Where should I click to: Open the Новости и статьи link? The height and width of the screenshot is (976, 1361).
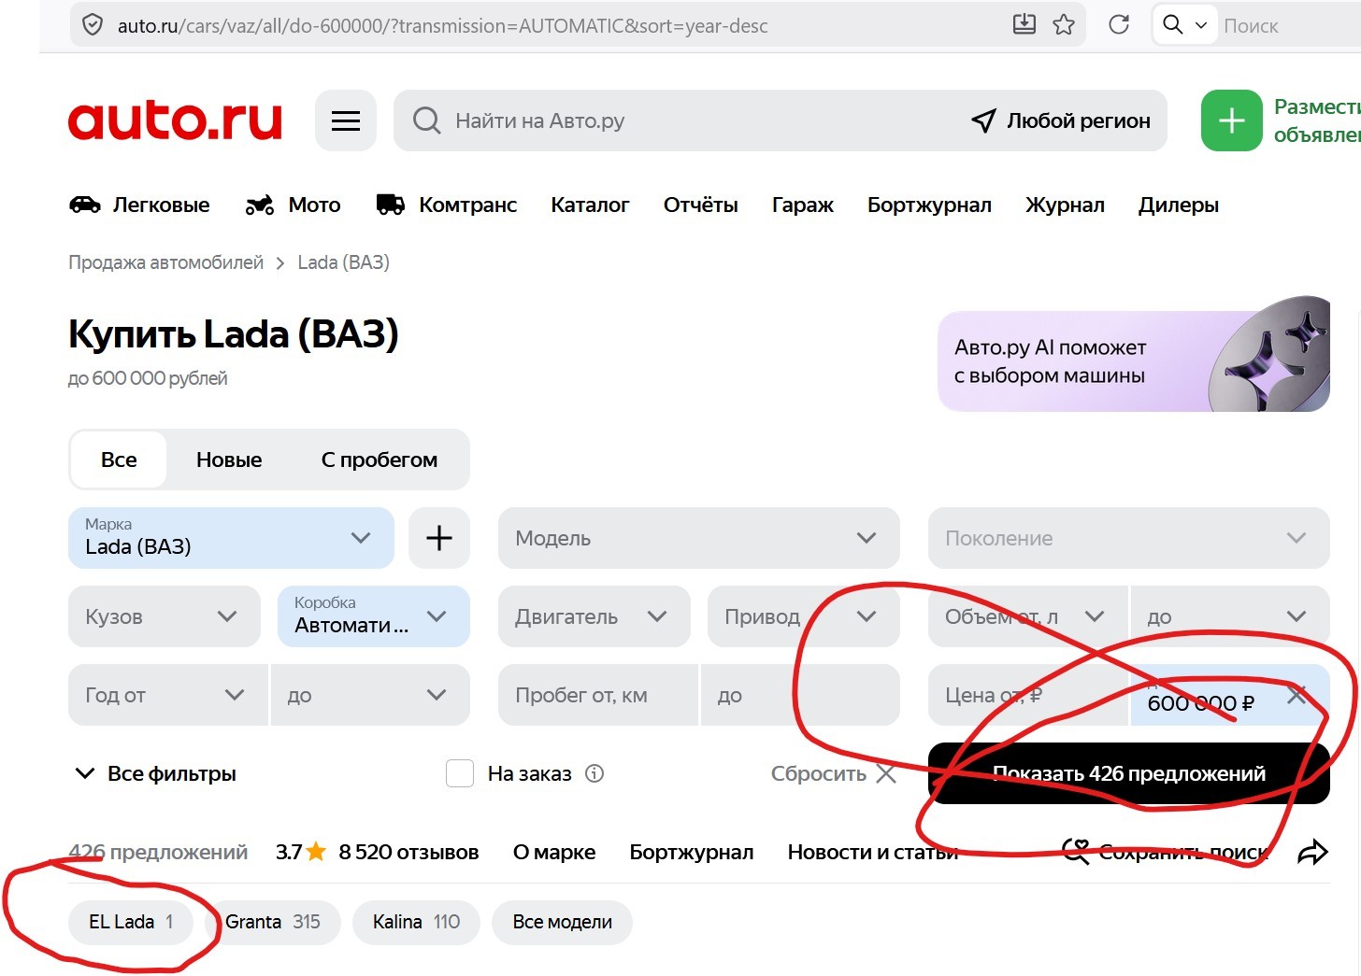[x=873, y=852]
